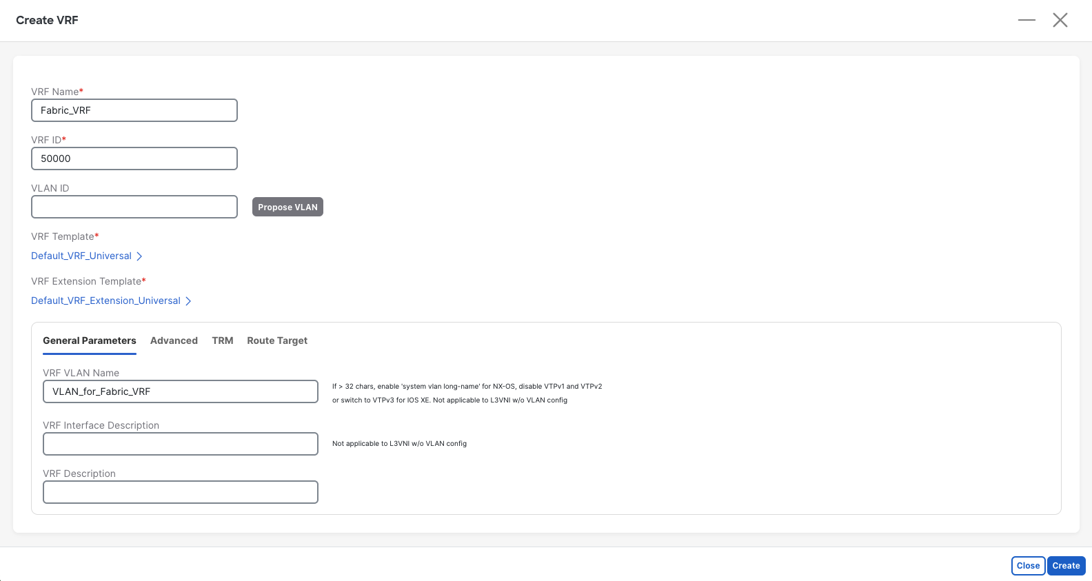
Task: Open the Default_VRF_Universal template link
Action: click(81, 256)
